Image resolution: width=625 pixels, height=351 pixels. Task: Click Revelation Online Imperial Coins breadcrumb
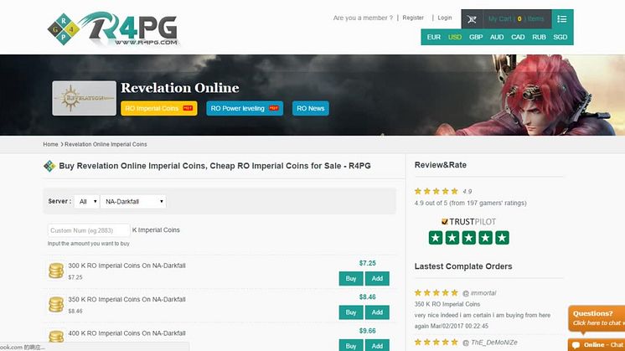pyautogui.click(x=106, y=144)
